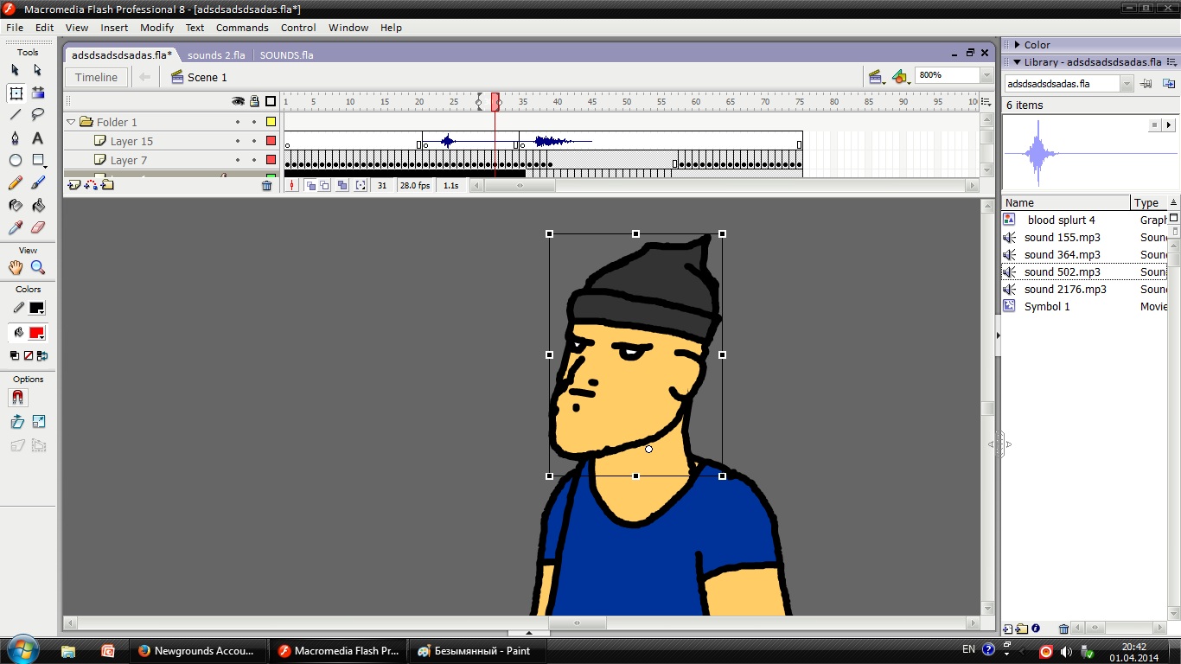Viewport: 1181px width, 664px height.
Task: Switch to the SOUNDS.fla tab
Action: point(286,54)
